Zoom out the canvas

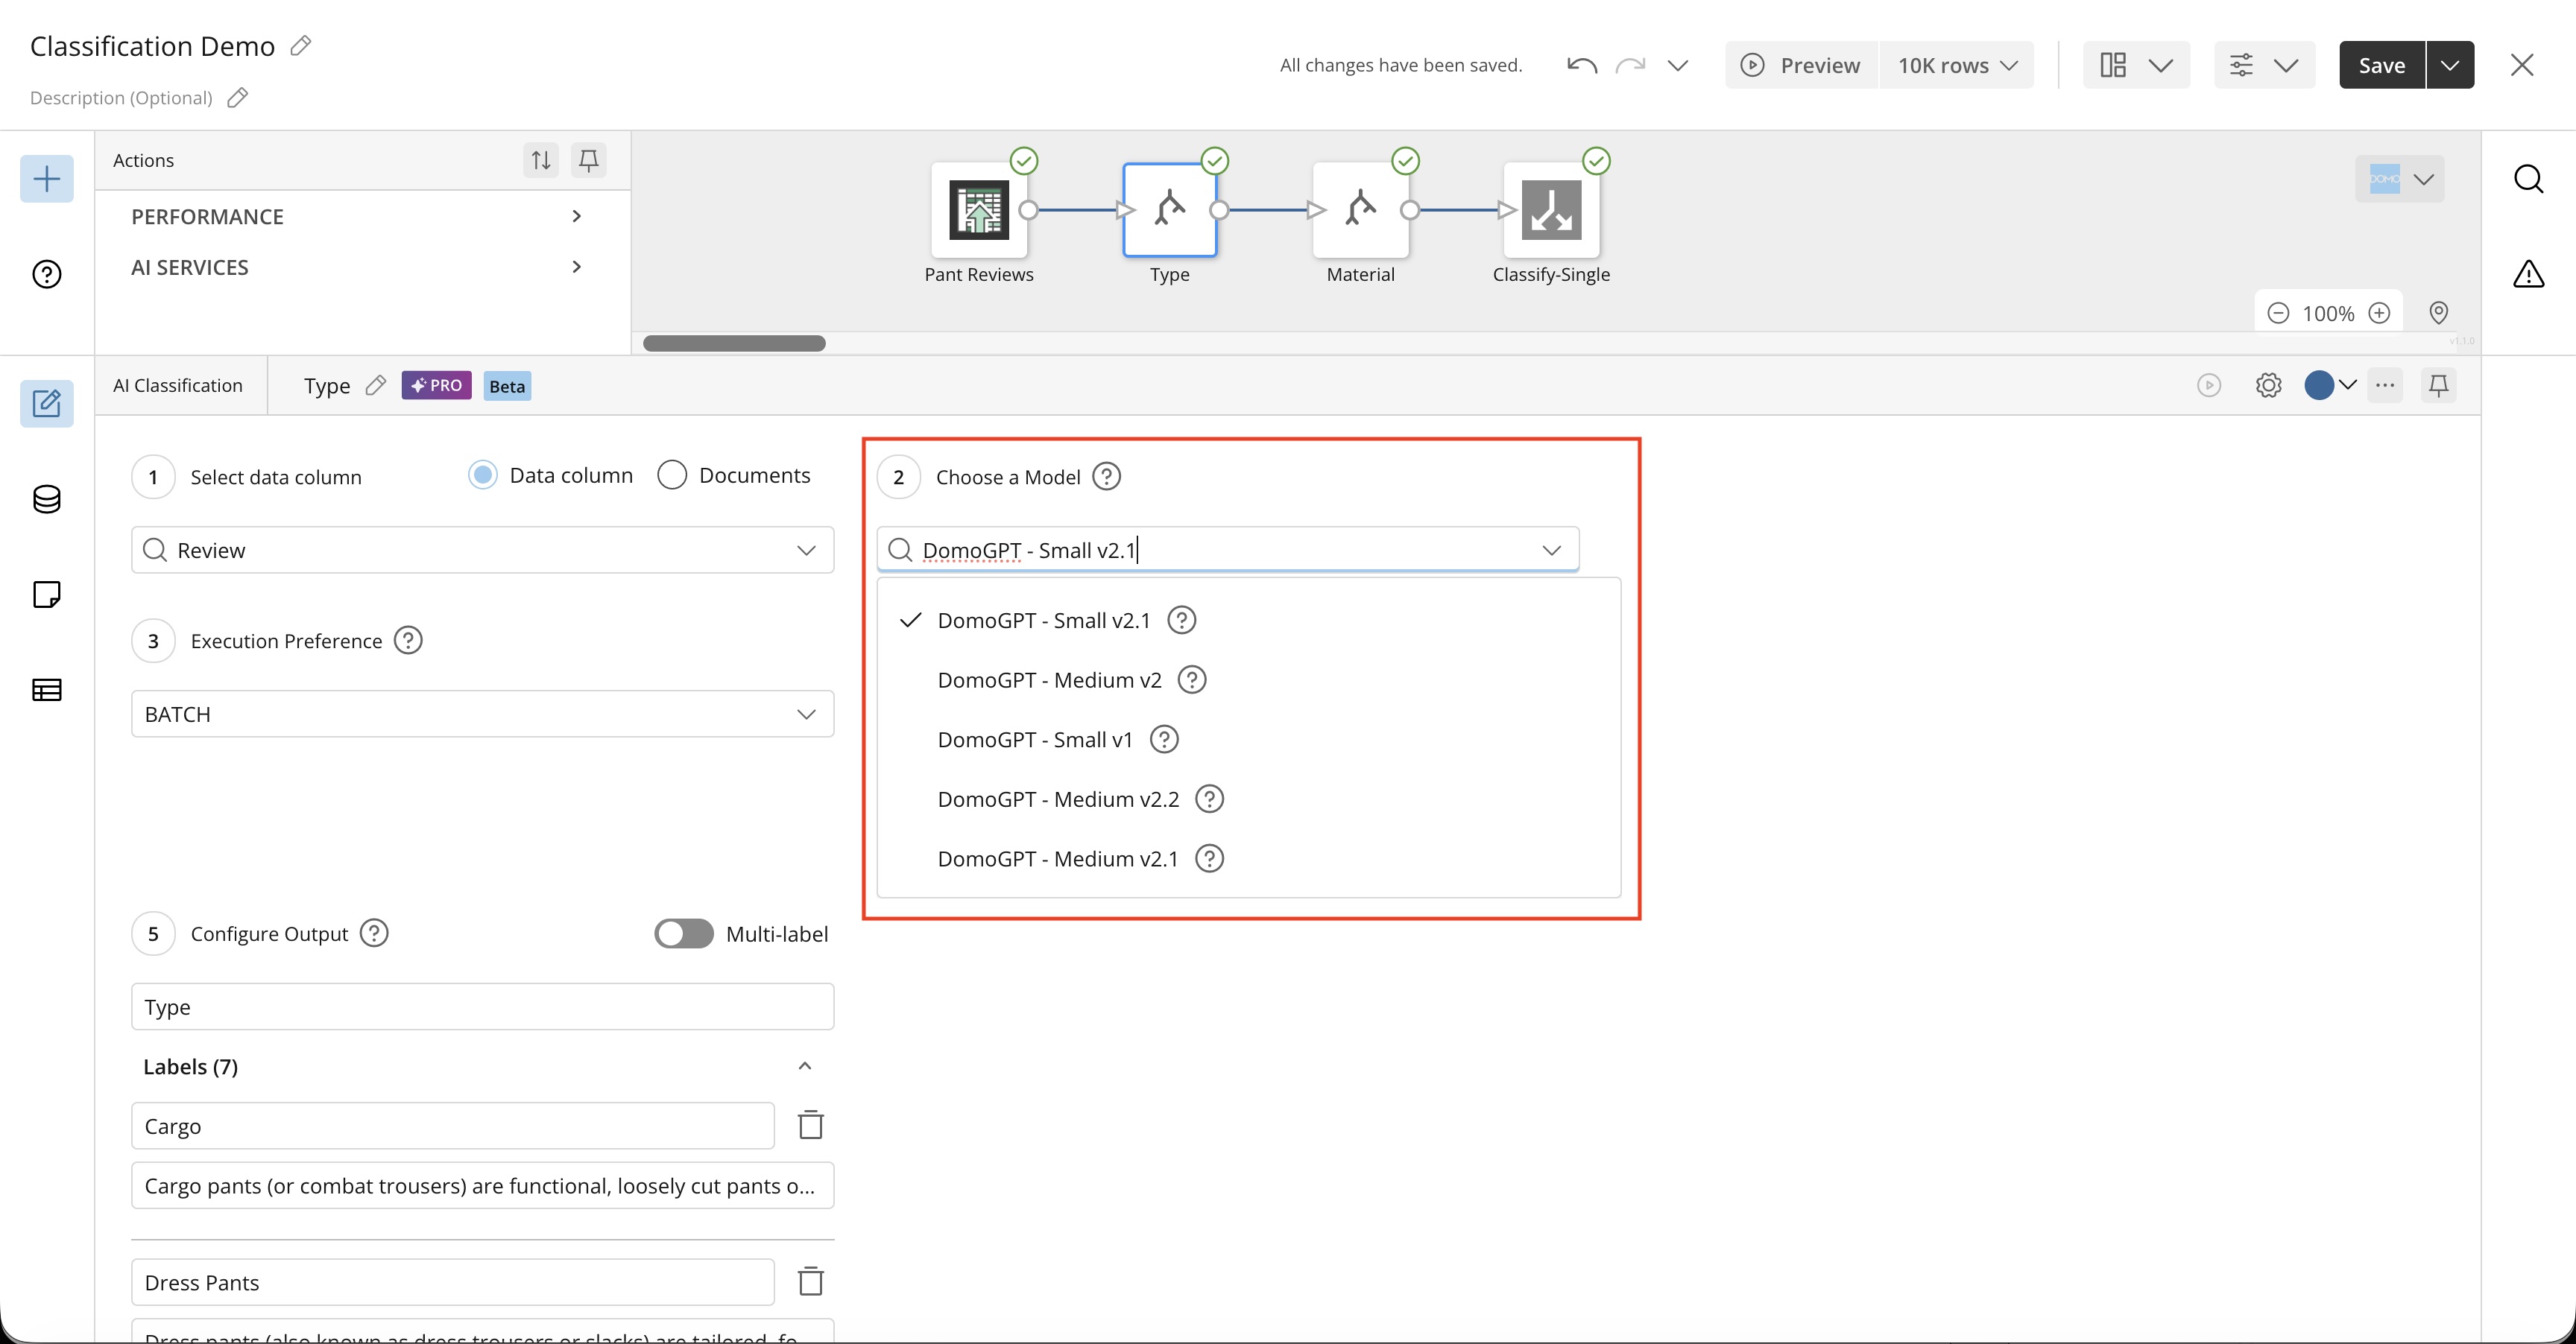tap(2278, 313)
